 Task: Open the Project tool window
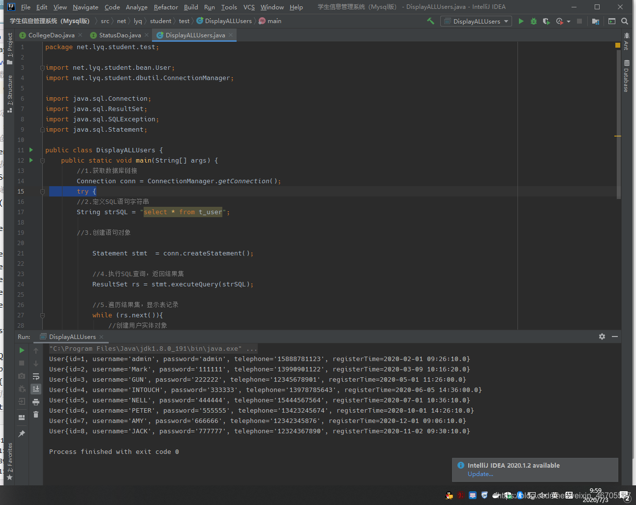tap(10, 49)
